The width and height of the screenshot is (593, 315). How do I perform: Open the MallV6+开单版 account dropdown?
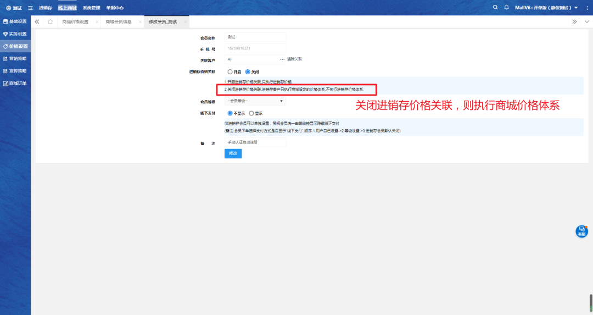[x=546, y=8]
